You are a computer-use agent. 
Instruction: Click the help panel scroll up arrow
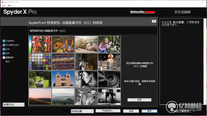205,22
